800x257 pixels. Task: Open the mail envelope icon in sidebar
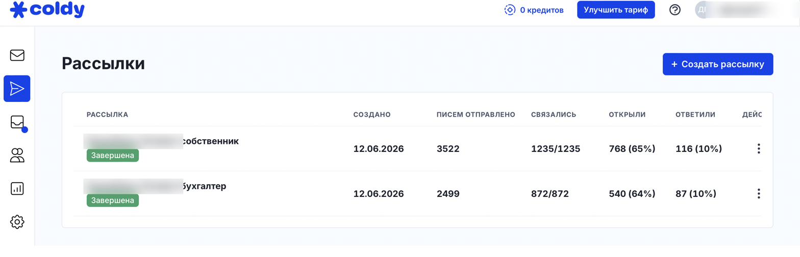point(17,55)
